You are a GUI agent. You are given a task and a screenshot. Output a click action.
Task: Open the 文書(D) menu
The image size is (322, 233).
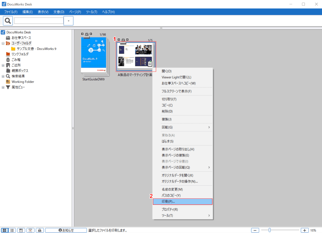[x=59, y=12]
